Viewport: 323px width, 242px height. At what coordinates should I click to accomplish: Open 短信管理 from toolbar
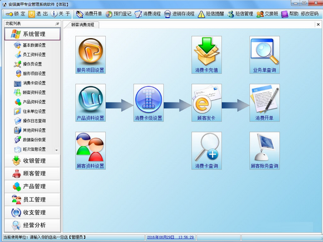pyautogui.click(x=240, y=14)
